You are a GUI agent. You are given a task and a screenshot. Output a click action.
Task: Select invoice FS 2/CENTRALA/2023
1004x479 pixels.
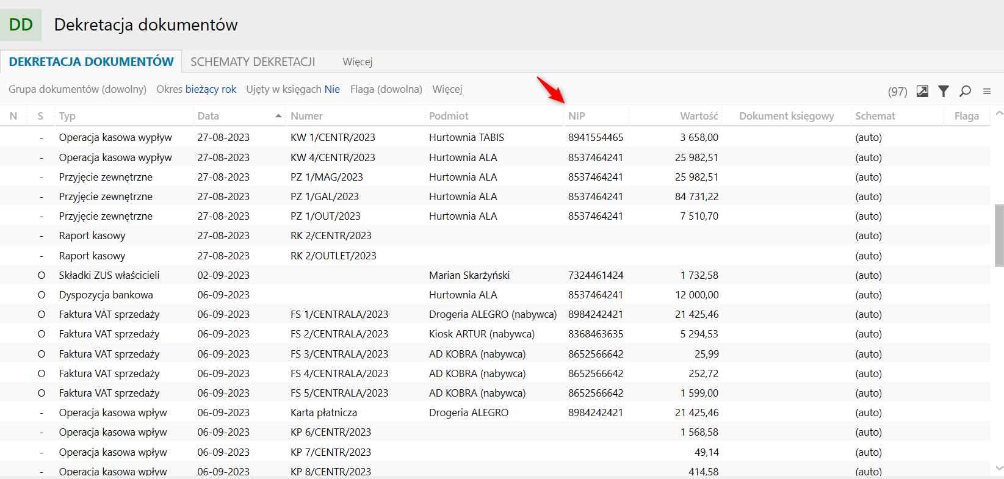click(339, 334)
